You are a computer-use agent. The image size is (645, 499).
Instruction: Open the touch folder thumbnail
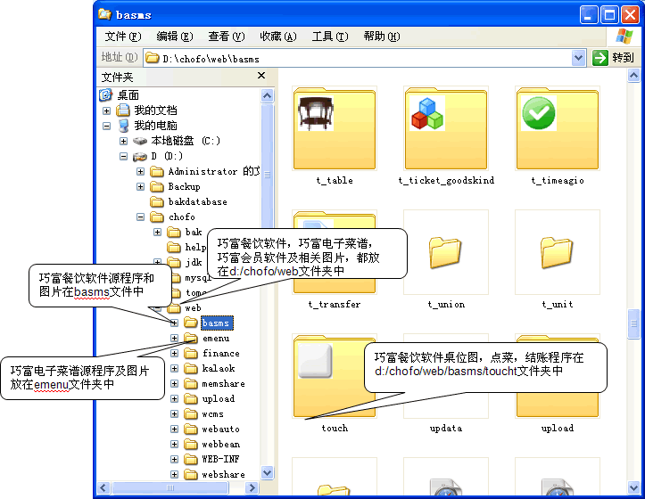335,374
